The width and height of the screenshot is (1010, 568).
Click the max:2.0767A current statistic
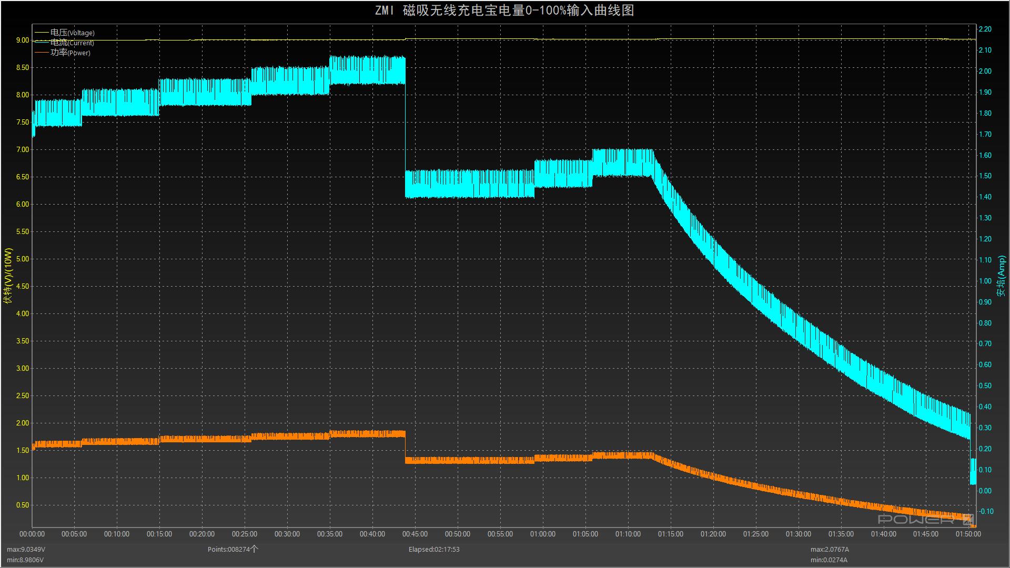click(x=830, y=549)
